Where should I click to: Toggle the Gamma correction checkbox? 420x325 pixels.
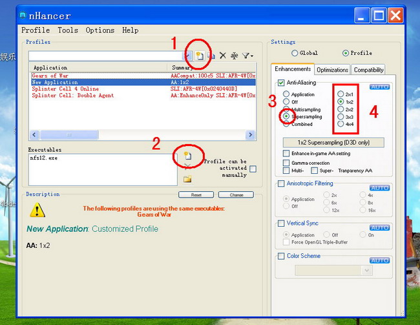click(286, 162)
